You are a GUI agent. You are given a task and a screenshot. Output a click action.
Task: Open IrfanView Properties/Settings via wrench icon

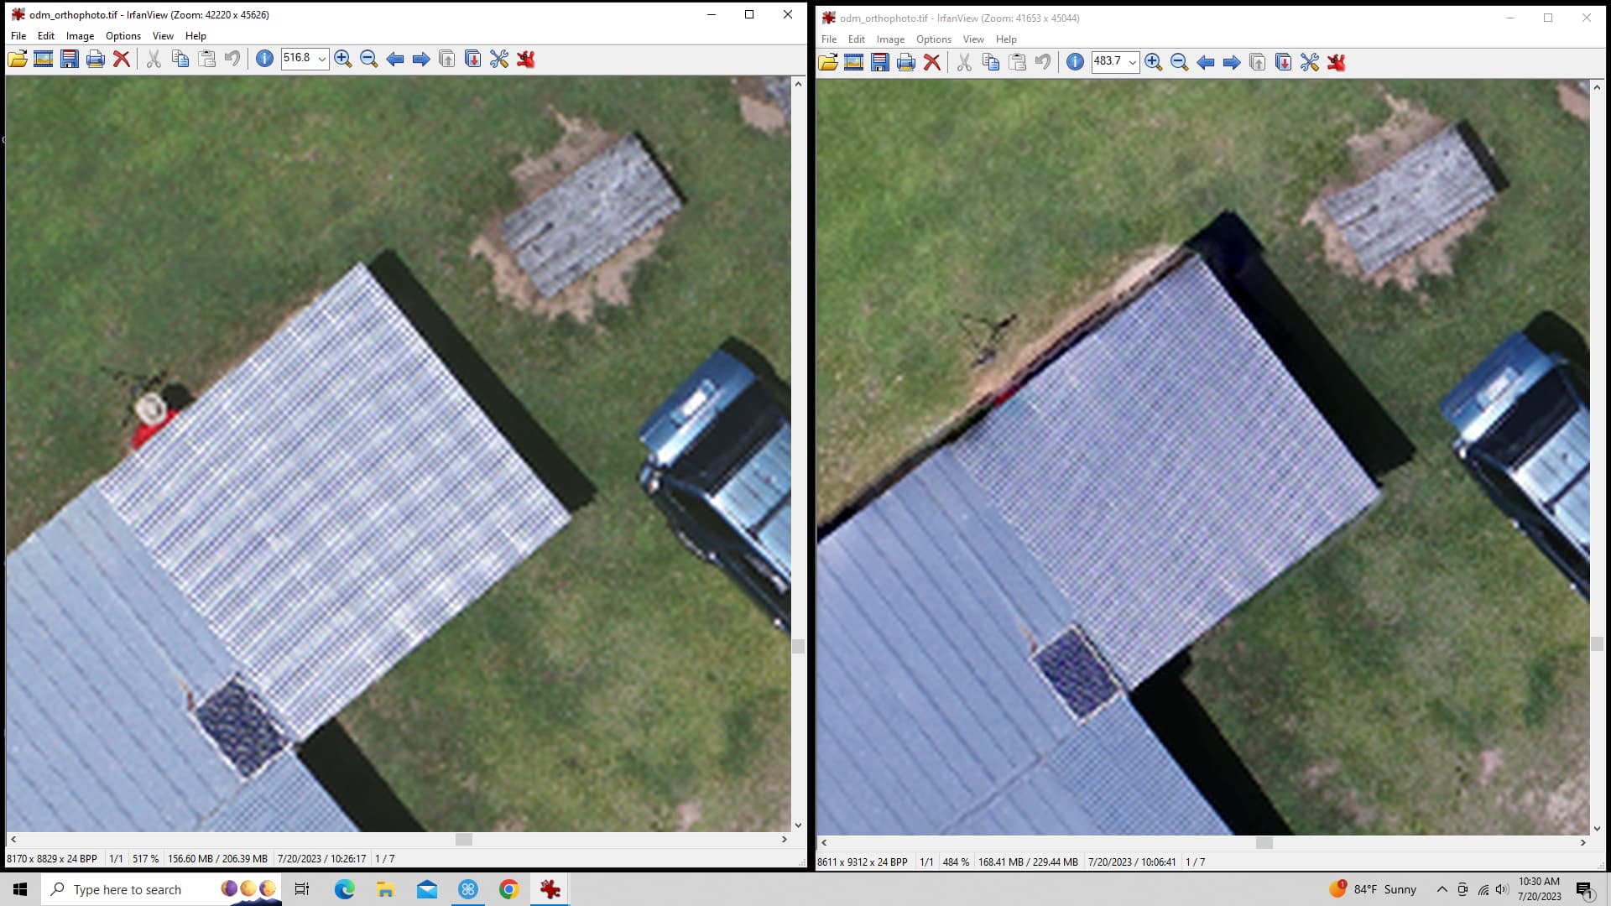(x=498, y=59)
